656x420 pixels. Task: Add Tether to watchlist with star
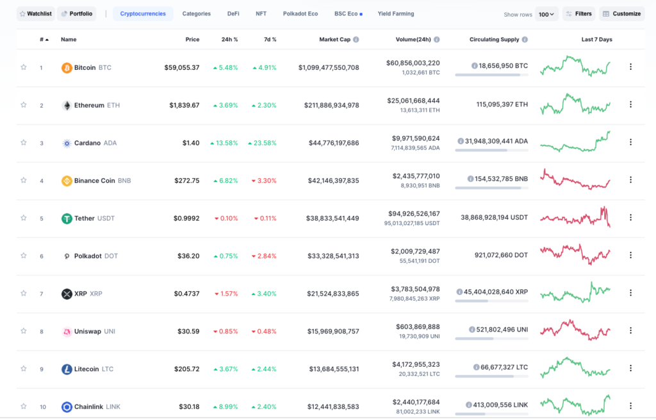pos(24,218)
